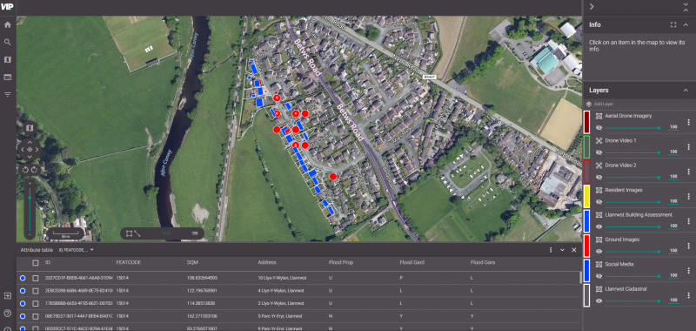696x331 pixels.
Task: Check the box for 10 Llys-Y-Wylan row
Action: [36, 278]
